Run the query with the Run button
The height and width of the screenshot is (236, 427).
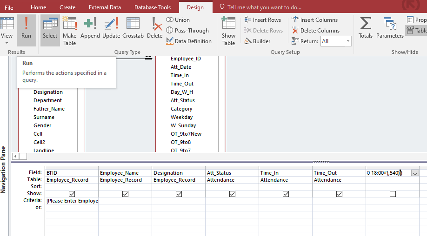coord(26,30)
